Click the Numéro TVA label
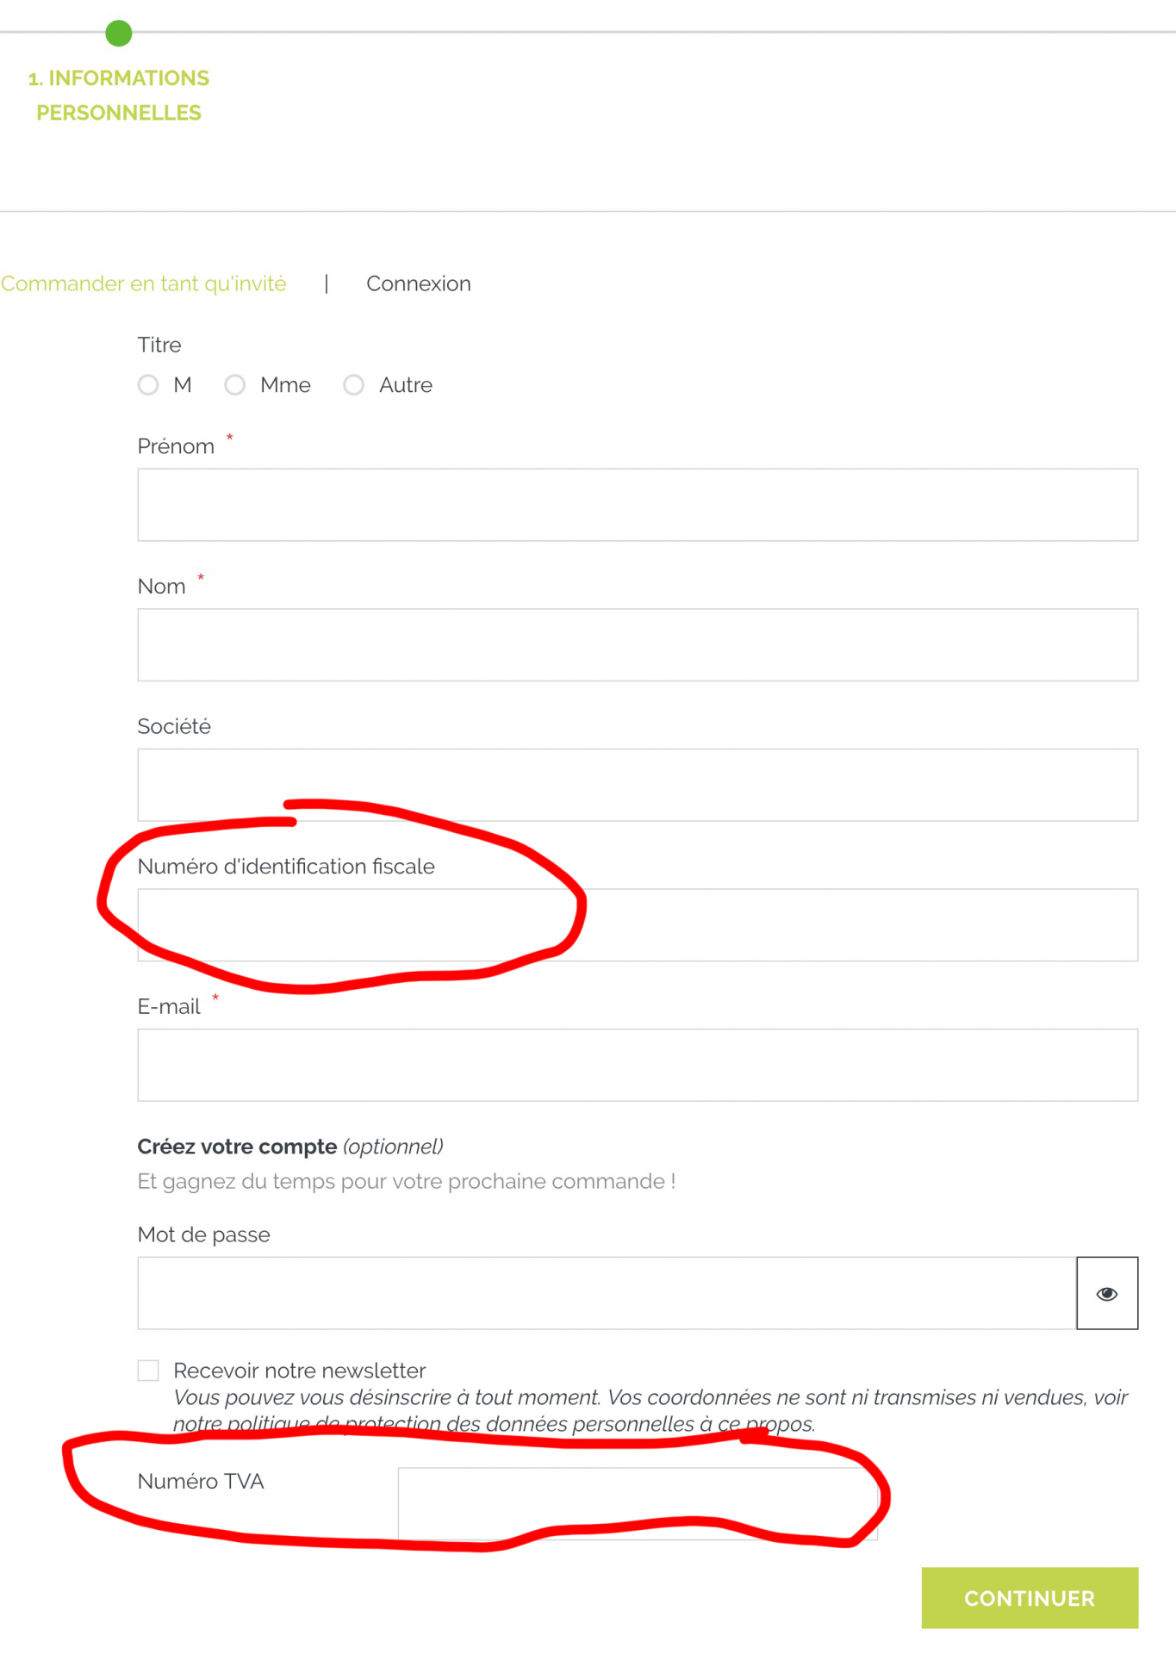 tap(201, 1481)
